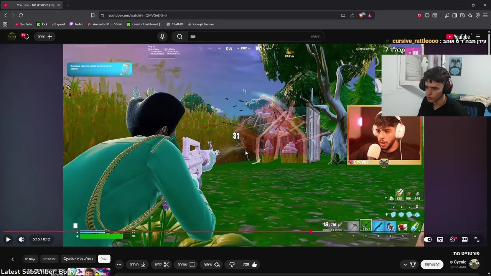
Task: Click the red progress bar scrubber handle
Action: point(311,232)
